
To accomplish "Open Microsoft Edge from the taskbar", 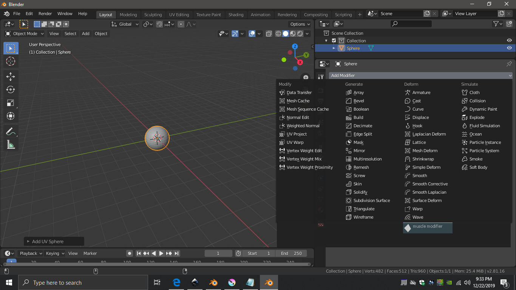I will (x=176, y=282).
